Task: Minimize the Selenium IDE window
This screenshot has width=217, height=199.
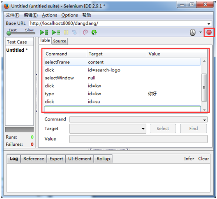Action: click(182, 5)
